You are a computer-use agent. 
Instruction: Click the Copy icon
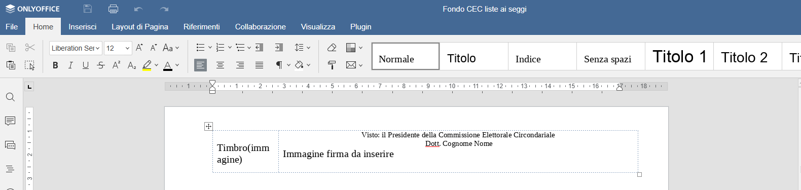coord(11,48)
